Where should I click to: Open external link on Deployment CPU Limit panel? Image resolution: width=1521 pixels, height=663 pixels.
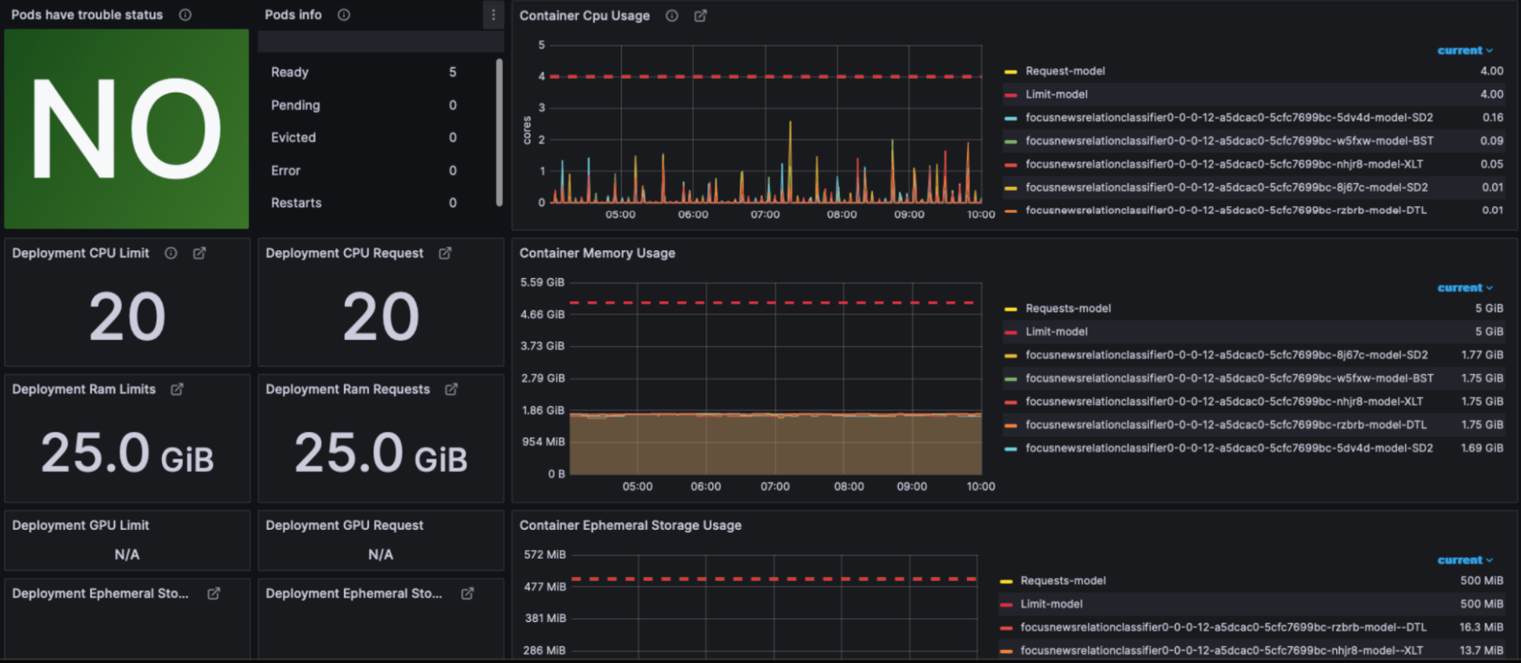click(199, 253)
